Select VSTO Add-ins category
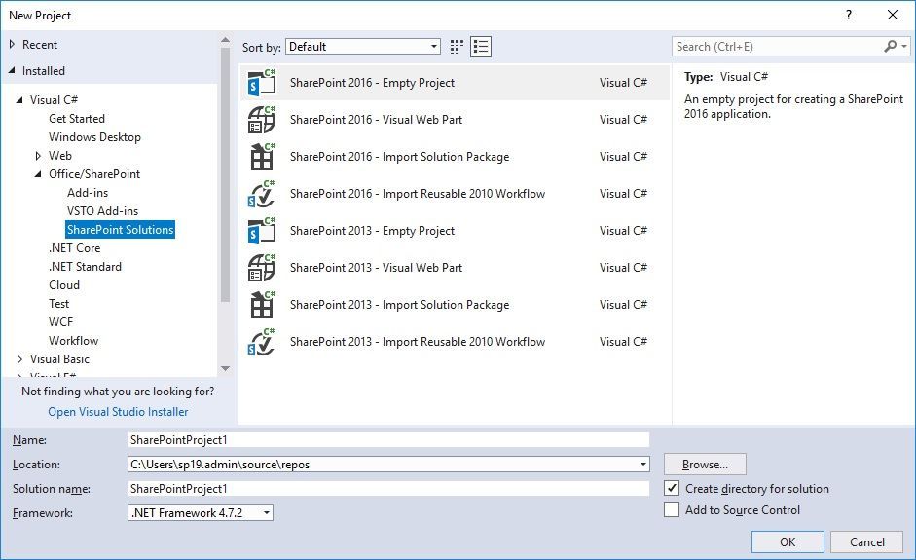Screen dimensions: 916x560 103,211
